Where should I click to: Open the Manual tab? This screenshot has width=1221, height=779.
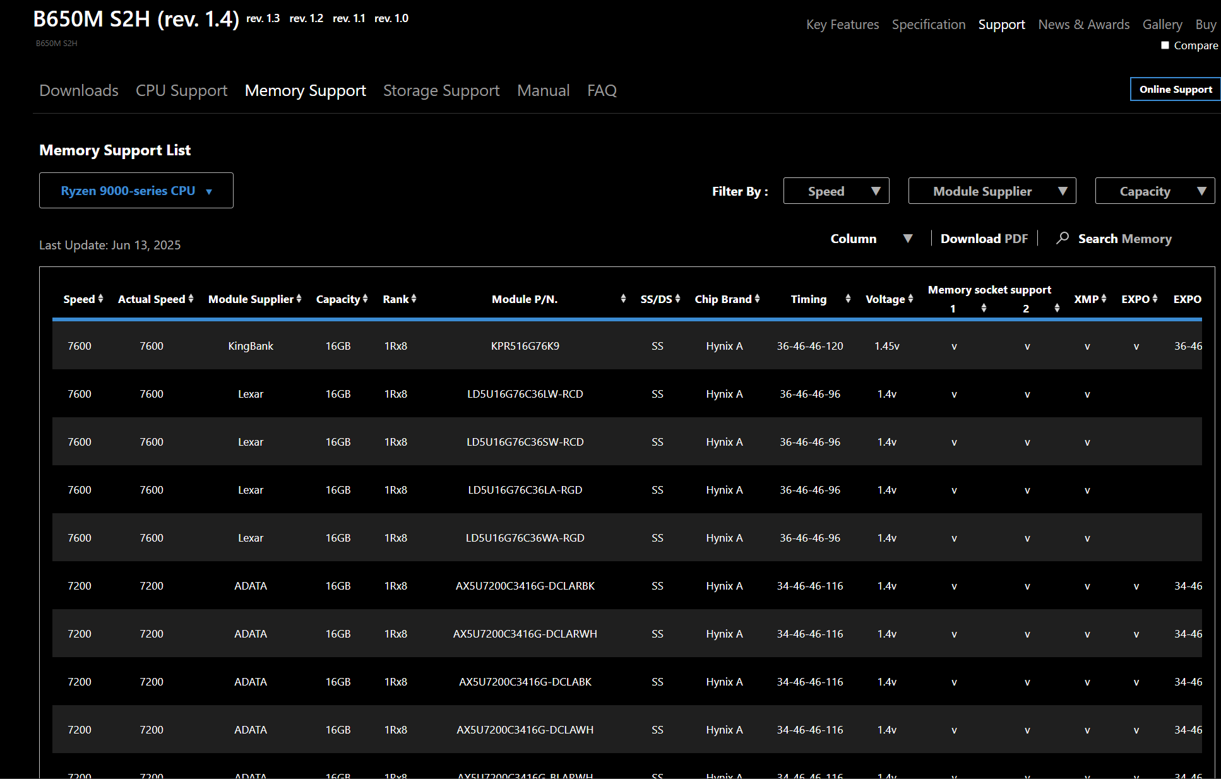pos(544,90)
